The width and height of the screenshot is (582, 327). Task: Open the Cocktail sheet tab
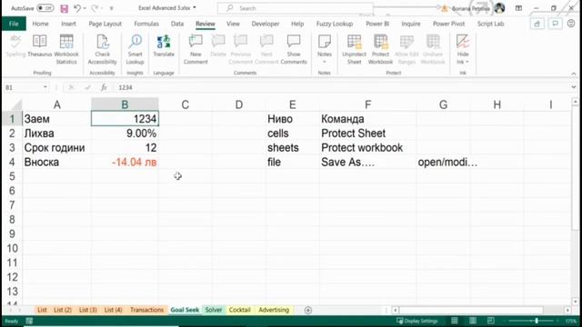[239, 310]
